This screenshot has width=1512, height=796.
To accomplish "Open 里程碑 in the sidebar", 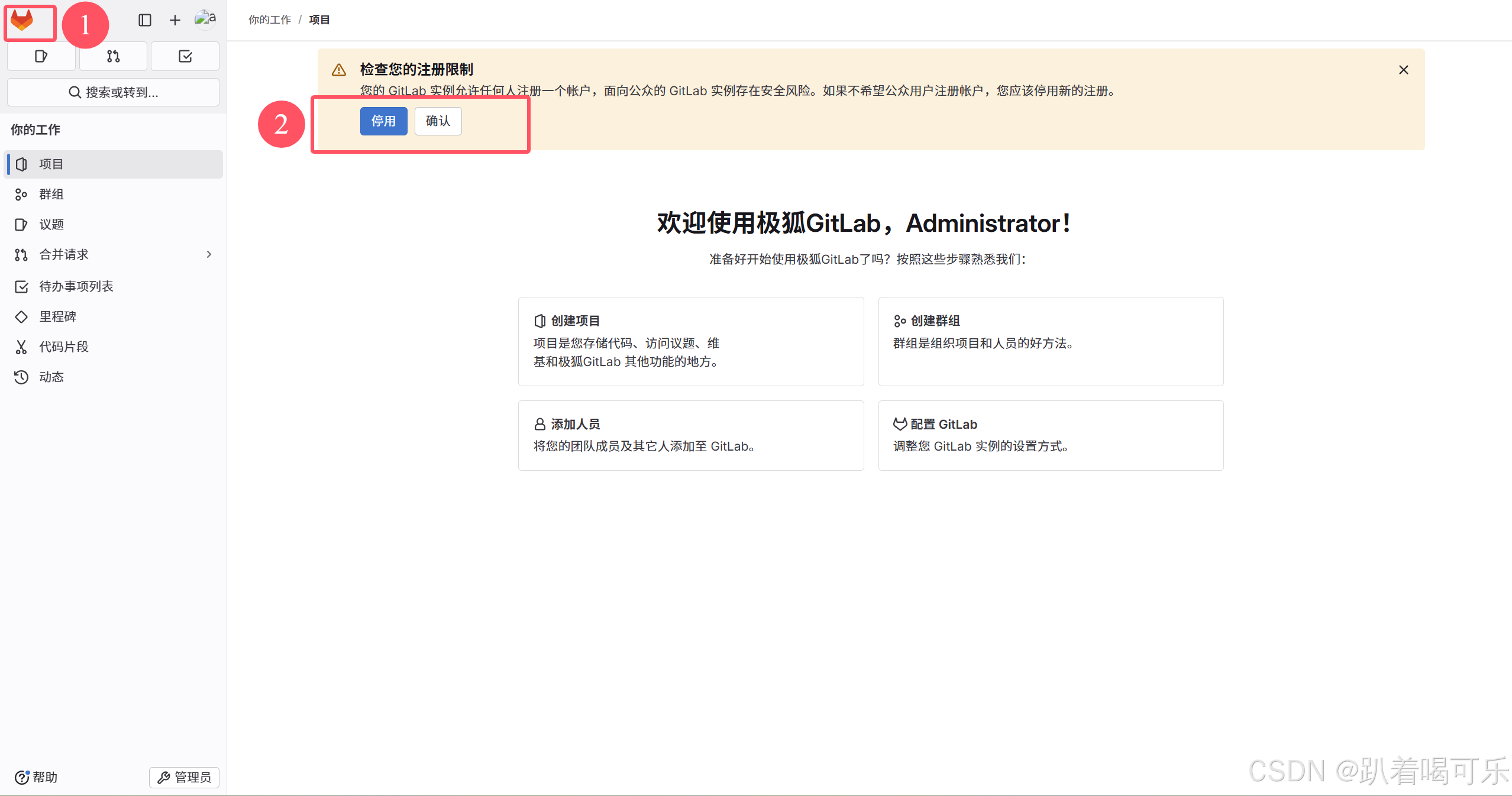I will point(113,316).
